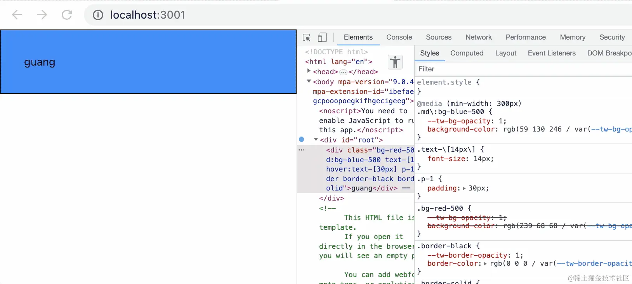Click the --tw-bg-opacity variable link in .md:bg-blue-500

(611, 129)
